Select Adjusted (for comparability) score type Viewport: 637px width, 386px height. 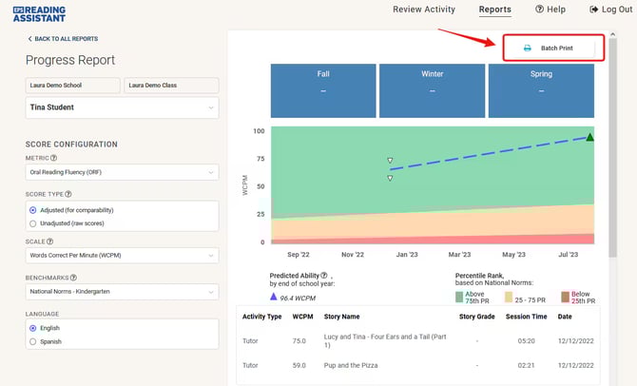pos(34,209)
